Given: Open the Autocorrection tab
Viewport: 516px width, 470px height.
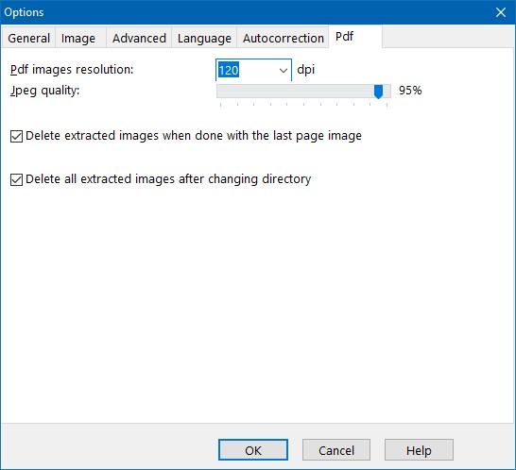Looking at the screenshot, I should click(x=283, y=39).
